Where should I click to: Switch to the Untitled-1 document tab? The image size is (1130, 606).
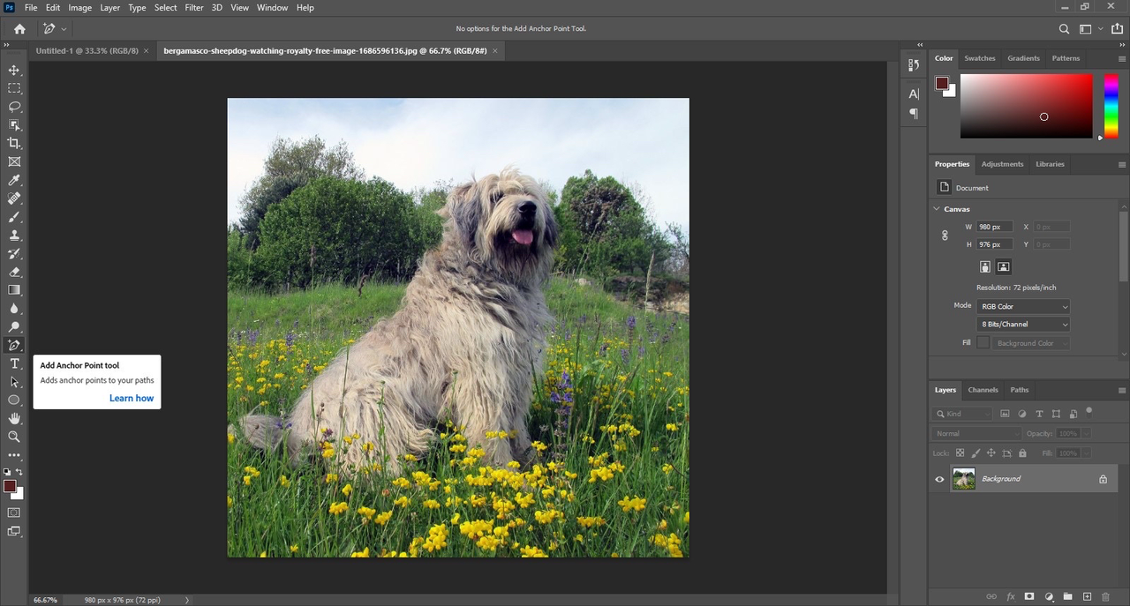pos(87,51)
